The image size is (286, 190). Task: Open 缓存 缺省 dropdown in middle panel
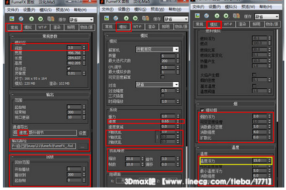176,19
